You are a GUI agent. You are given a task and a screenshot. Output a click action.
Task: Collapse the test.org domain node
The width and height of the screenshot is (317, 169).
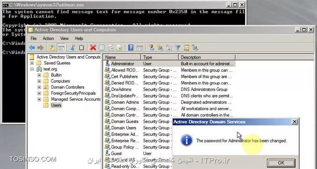click(32, 69)
